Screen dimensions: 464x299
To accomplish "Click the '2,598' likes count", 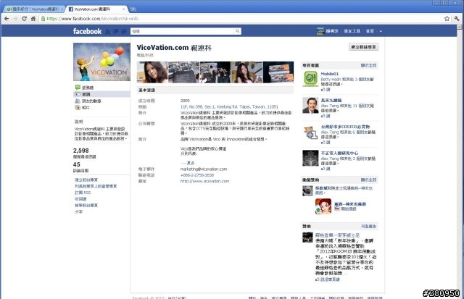I will (x=81, y=151).
